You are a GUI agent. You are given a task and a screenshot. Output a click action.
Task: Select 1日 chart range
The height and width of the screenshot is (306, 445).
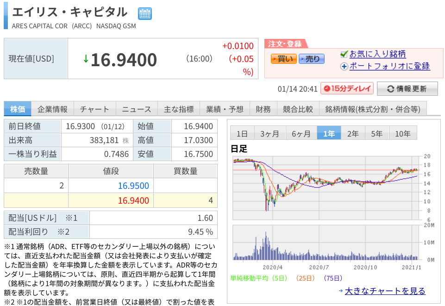point(242,133)
